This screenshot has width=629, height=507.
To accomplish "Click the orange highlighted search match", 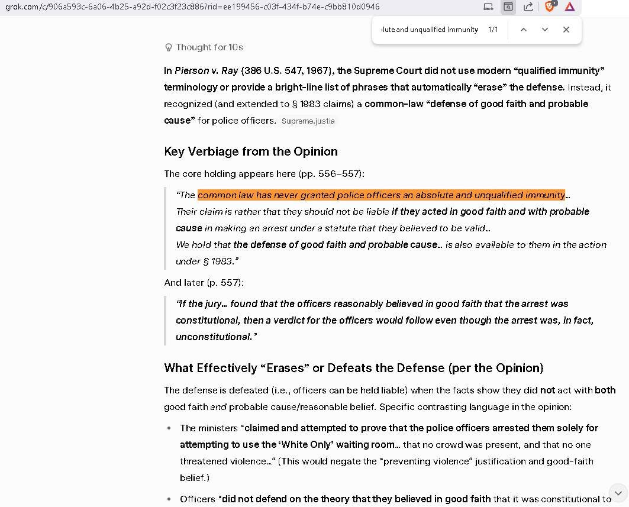I will [x=381, y=195].
